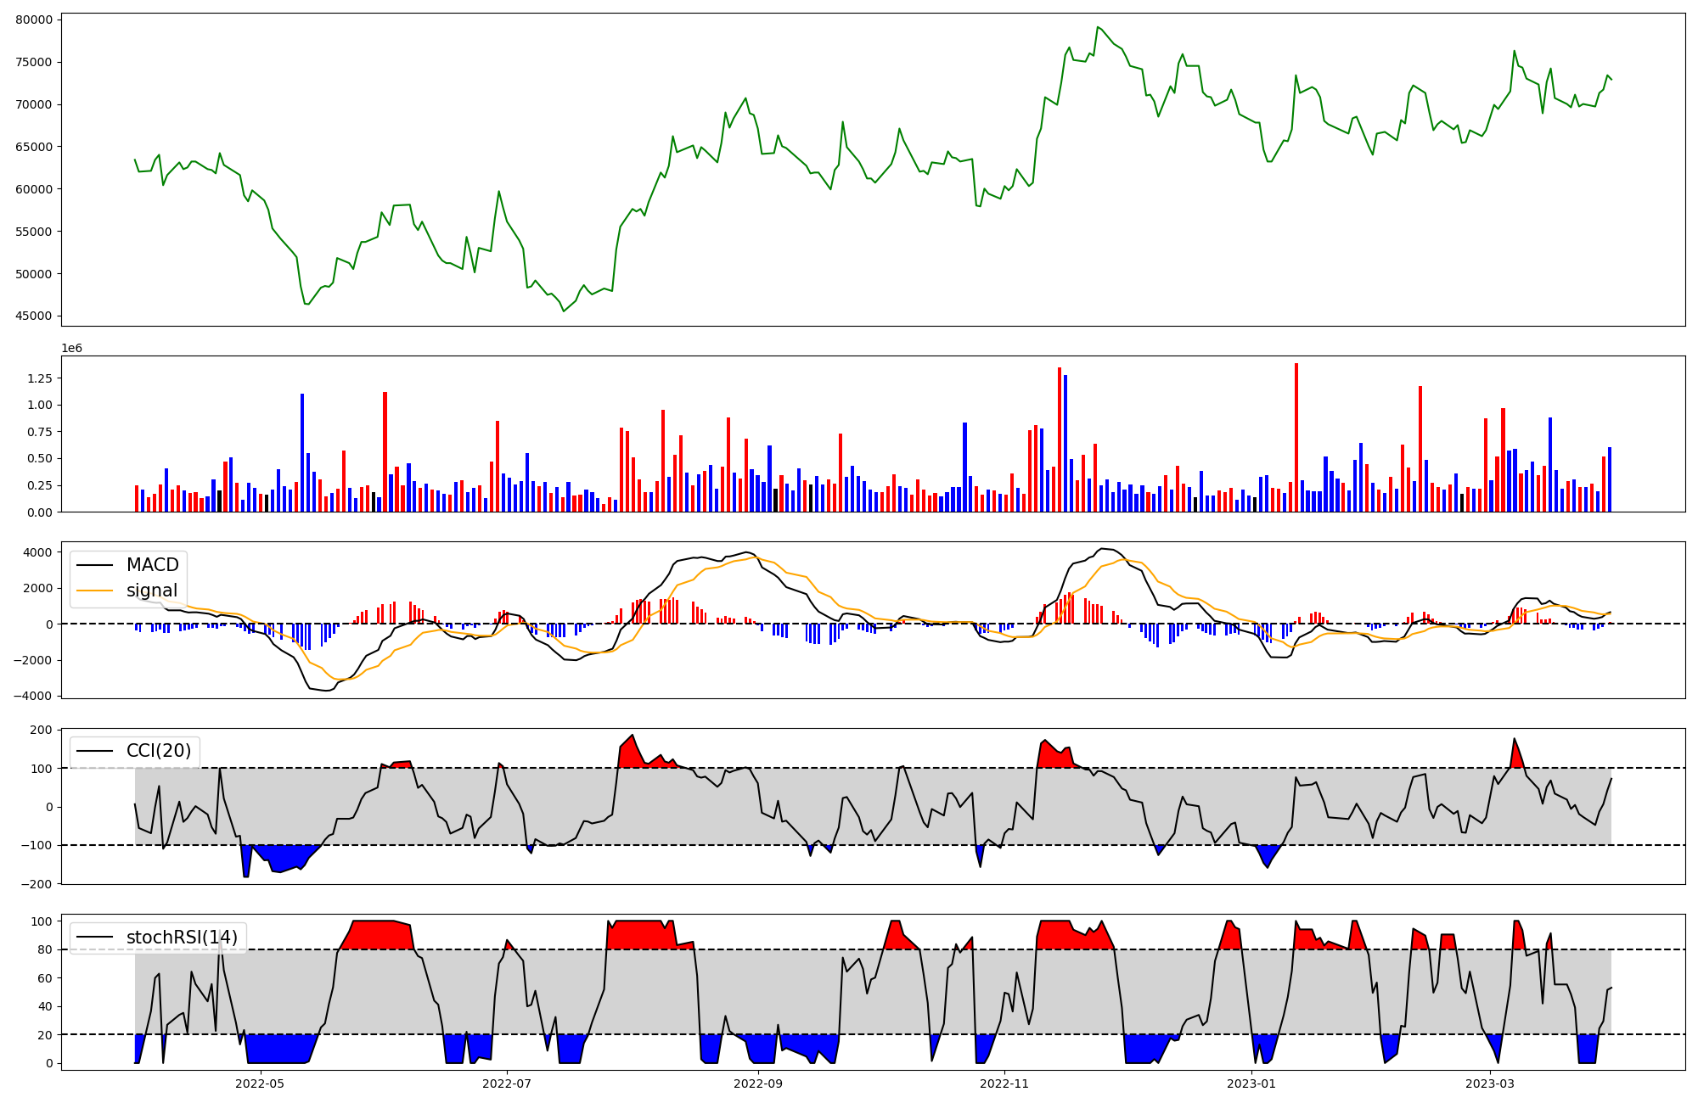1698x1103 pixels.
Task: Click the -200 CCI axis tick label
Action: [37, 884]
